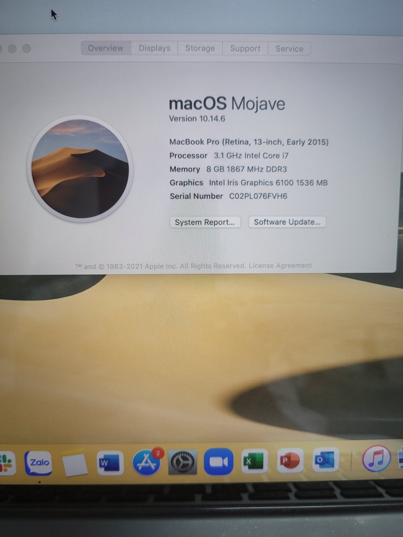Switch to the Overview tab
The height and width of the screenshot is (537, 403).
click(x=106, y=48)
